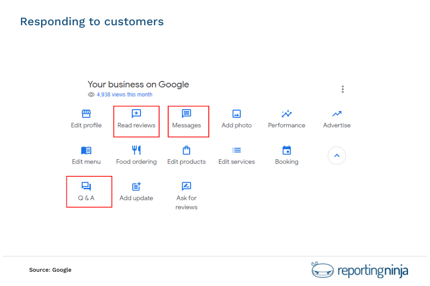Screen dimensions: 430x286
Task: Collapse the shortcuts with the chevron-up button
Action: coord(337,155)
